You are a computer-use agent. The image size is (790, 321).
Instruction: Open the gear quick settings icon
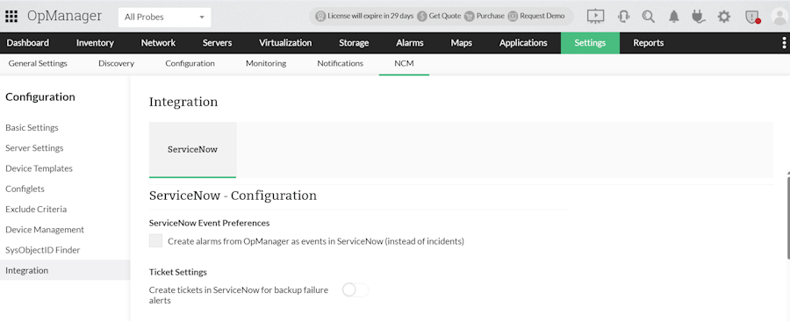click(724, 17)
